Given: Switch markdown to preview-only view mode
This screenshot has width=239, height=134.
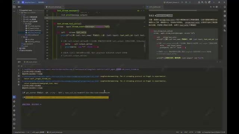Looking at the screenshot, I should point(217,7).
